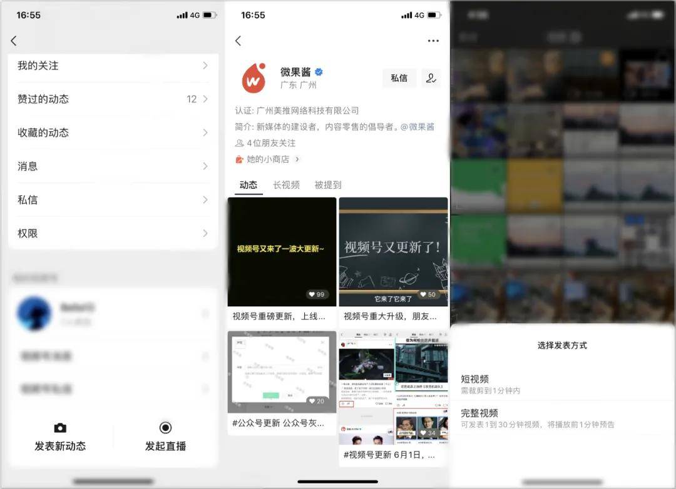The height and width of the screenshot is (489, 676).
Task: Like the video with 50 hearts
Action: pyautogui.click(x=422, y=295)
